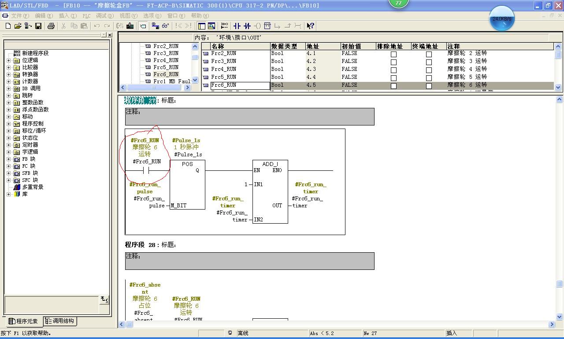Click the 数据类型 column header

(x=288, y=46)
